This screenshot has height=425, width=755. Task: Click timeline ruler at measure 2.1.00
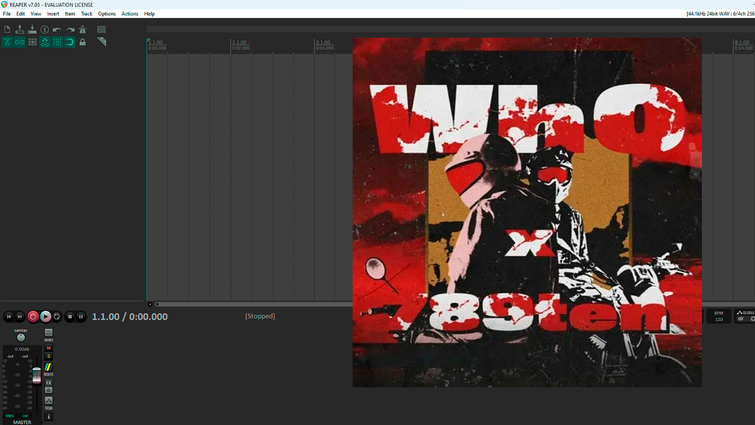(x=240, y=43)
